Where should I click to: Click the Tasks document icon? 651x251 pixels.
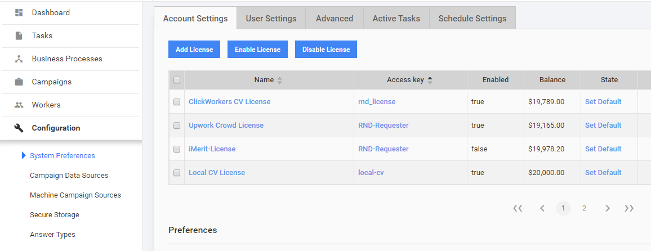click(x=19, y=35)
